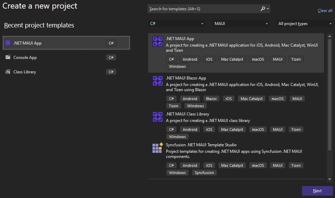Click the .NET MAUI Class Library icon
The height and width of the screenshot is (198, 335).
click(158, 117)
